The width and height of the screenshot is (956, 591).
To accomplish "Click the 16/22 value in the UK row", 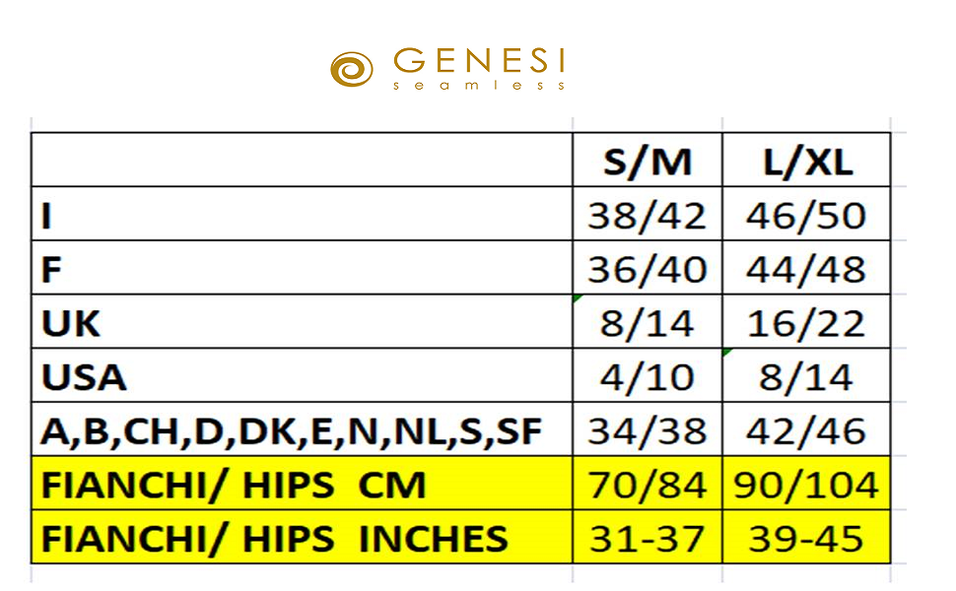I will coord(805,322).
